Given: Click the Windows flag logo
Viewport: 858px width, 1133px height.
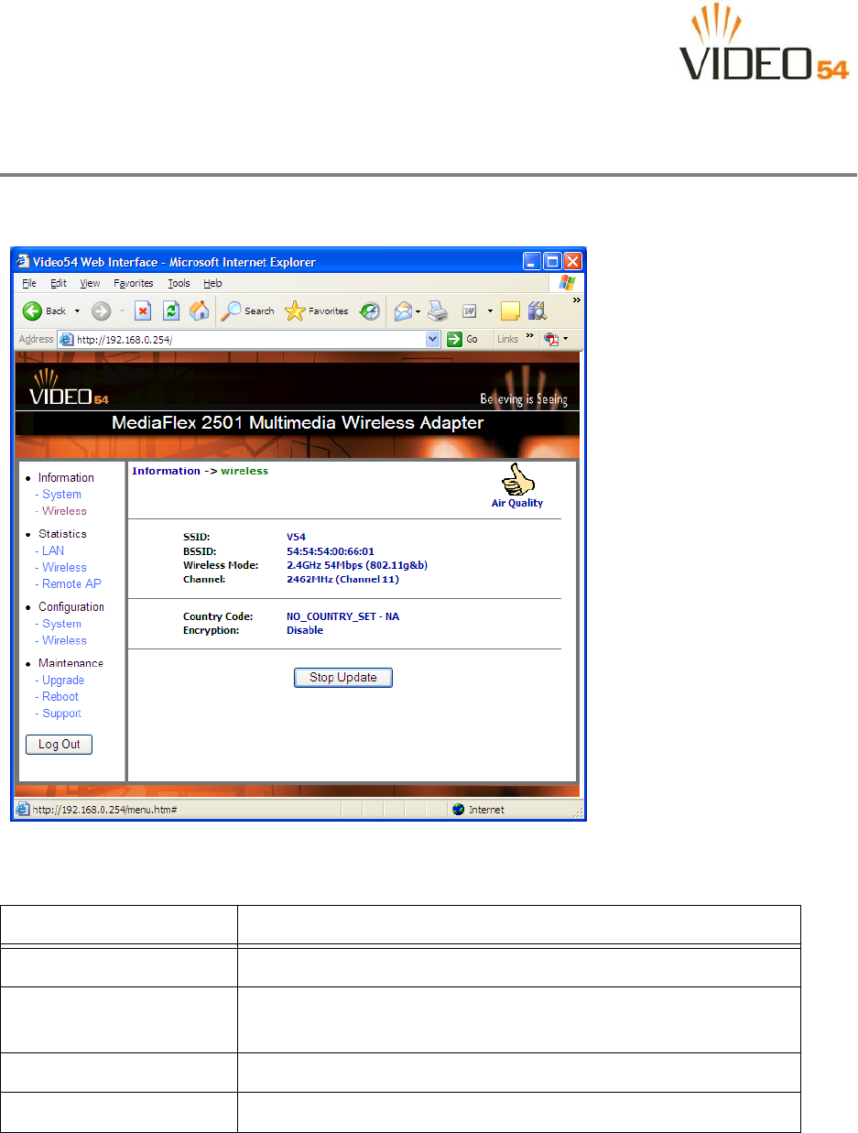Looking at the screenshot, I should [x=568, y=283].
